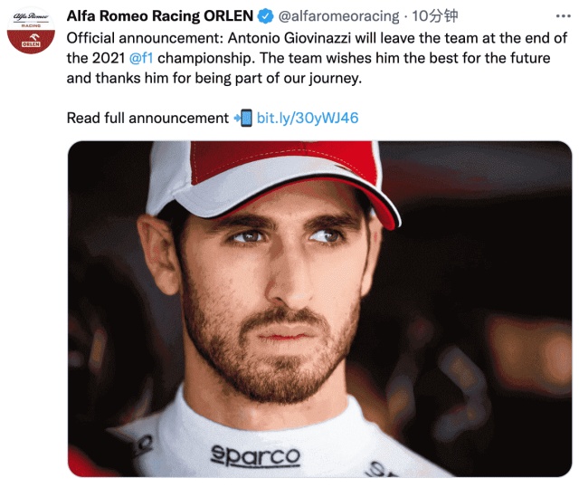The height and width of the screenshot is (488, 579).
Task: Click the blue verified badge
Action: click(265, 15)
